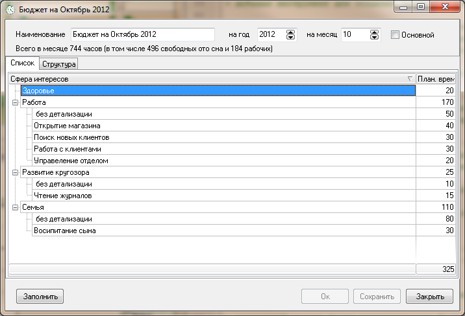Select the Открытие магазина item
Screen dimensions: 465x316
click(67, 126)
